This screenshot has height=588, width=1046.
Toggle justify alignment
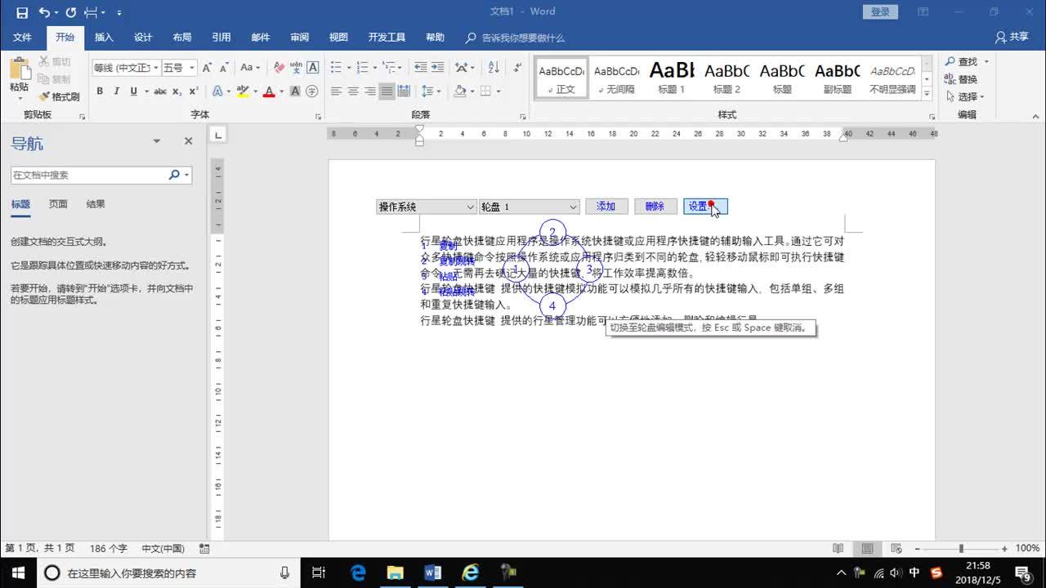tap(387, 91)
